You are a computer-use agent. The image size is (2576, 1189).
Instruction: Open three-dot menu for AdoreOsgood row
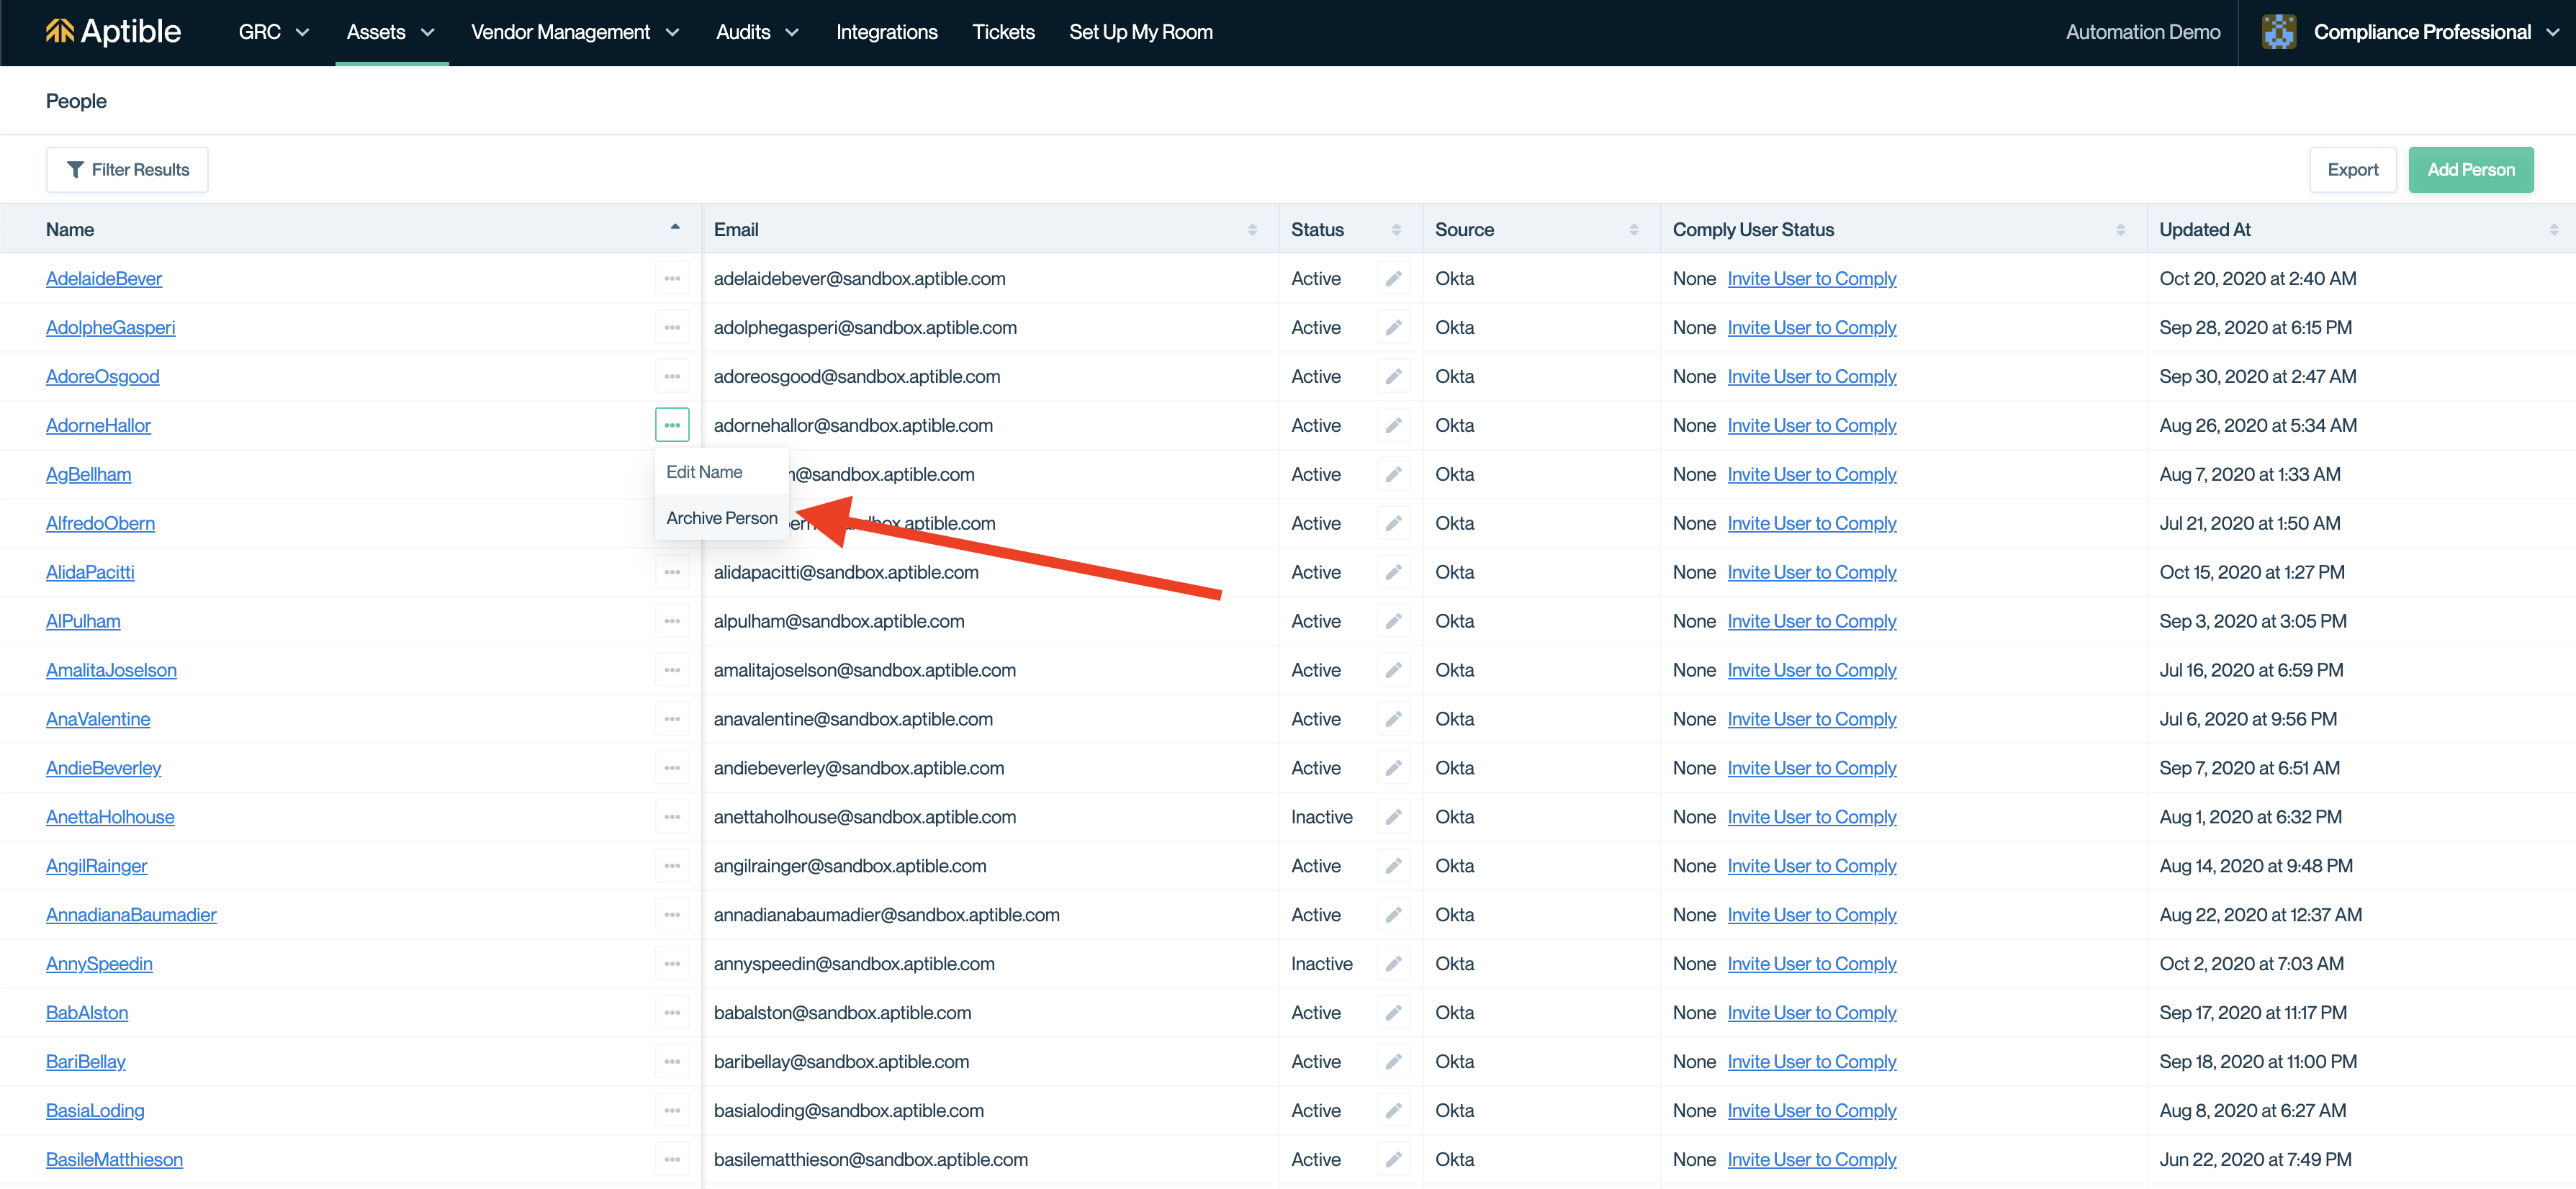click(672, 377)
